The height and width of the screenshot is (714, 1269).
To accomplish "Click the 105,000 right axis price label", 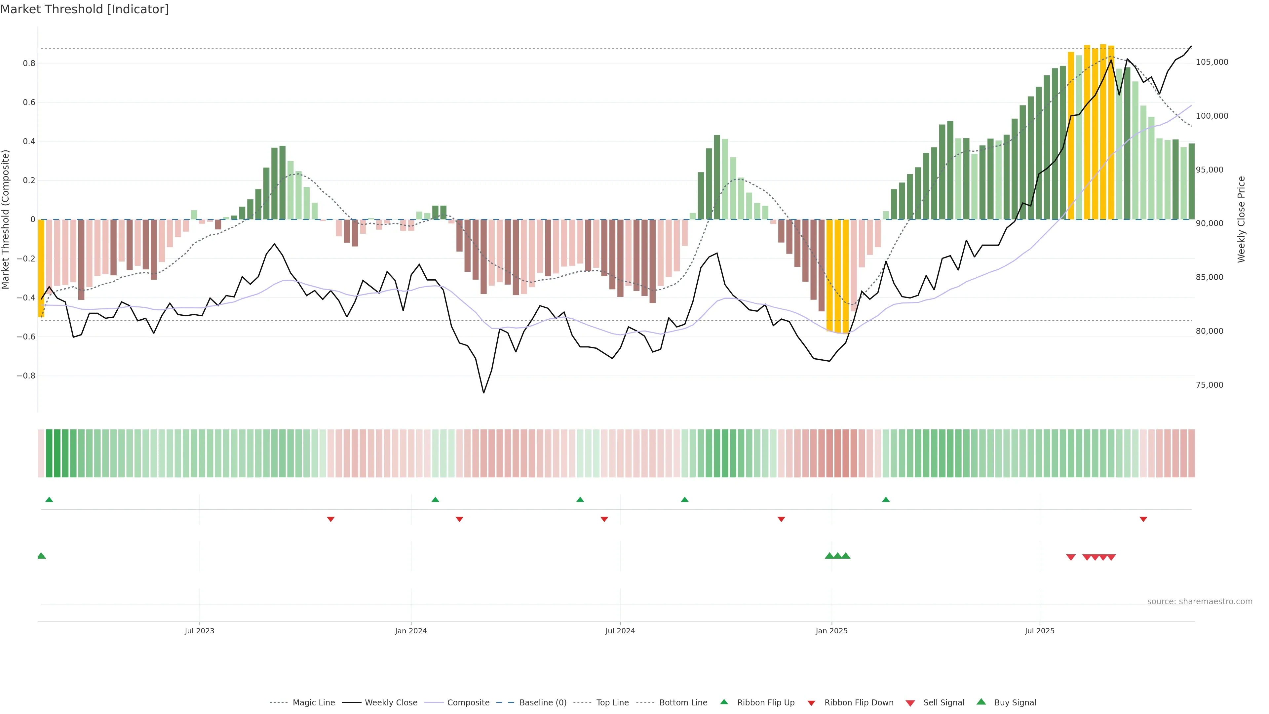I will pos(1212,62).
